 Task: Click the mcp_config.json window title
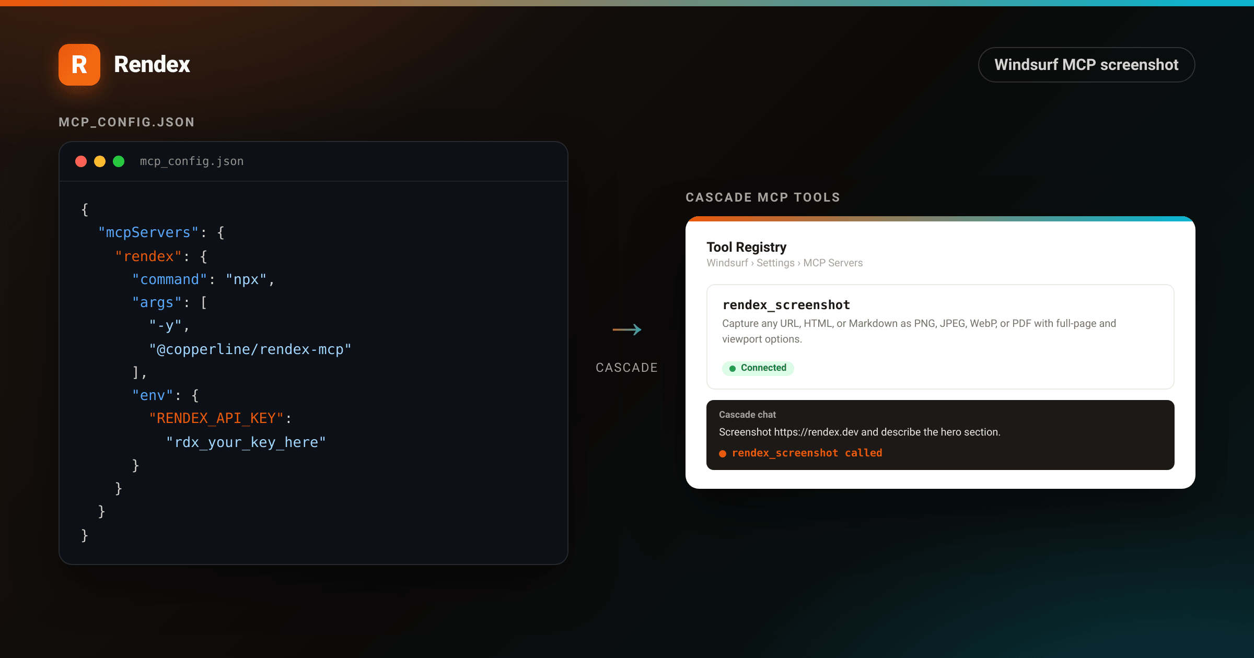[x=192, y=161]
